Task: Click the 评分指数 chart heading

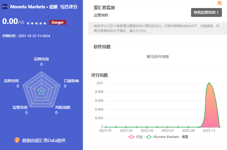Action: pyautogui.click(x=100, y=75)
